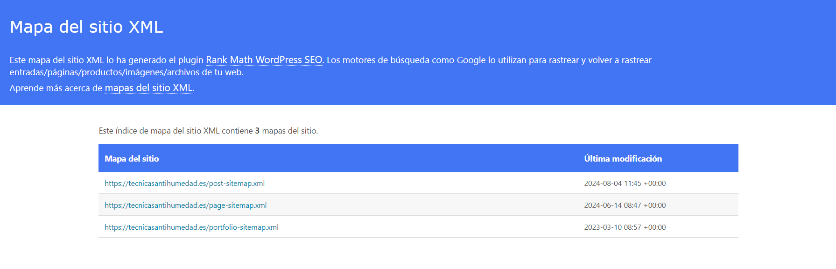Click the Mapa del sitio column header
Image resolution: width=836 pixels, height=269 pixels.
pyautogui.click(x=132, y=159)
